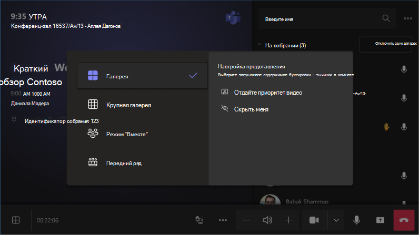This screenshot has height=235, width=419.
Task: Toggle the camera on or off
Action: (314, 220)
